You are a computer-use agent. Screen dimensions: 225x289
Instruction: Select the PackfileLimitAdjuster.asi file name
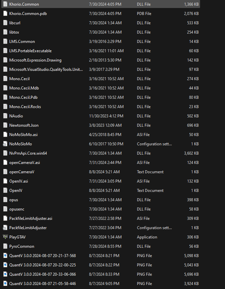point(31,218)
